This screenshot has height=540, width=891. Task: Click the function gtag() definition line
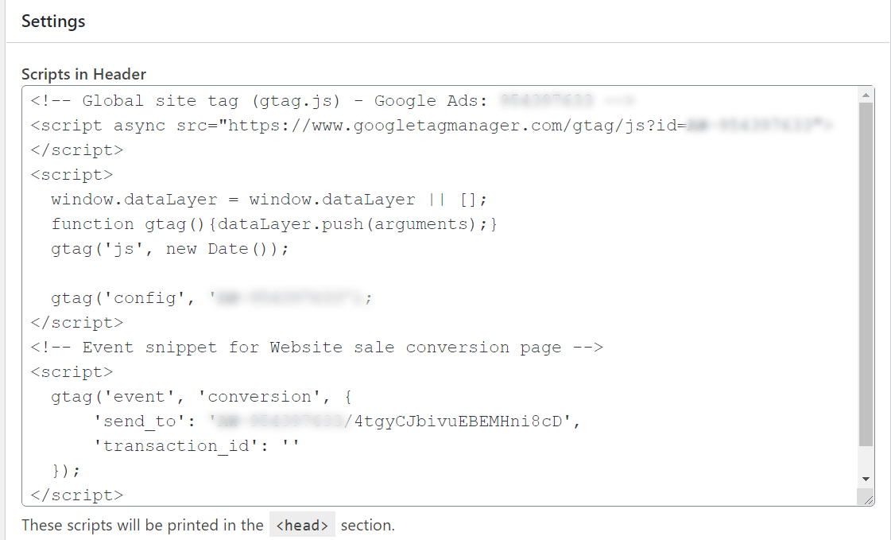tap(274, 224)
